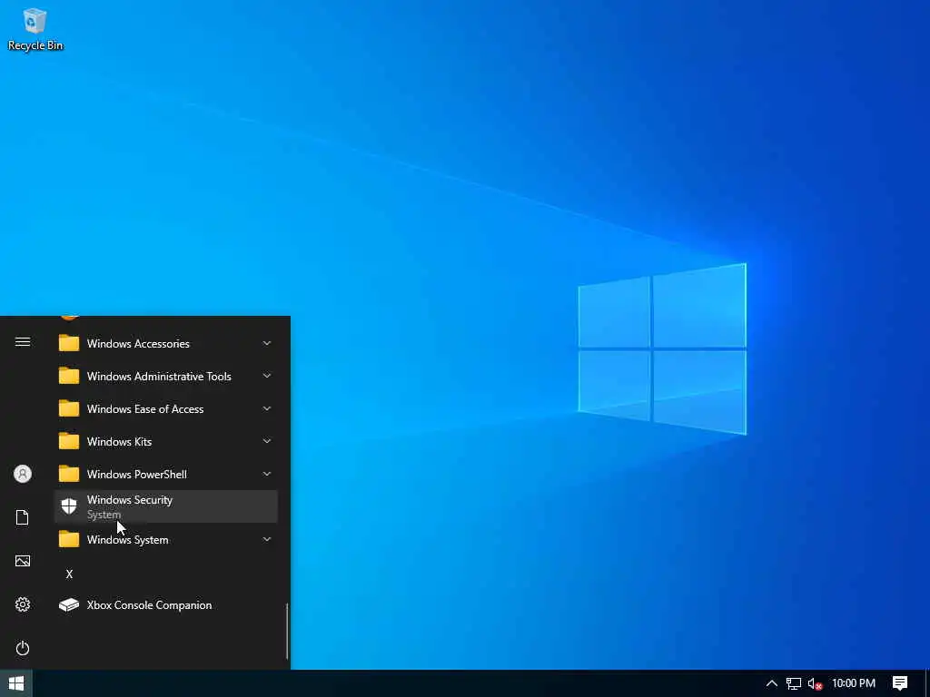Image resolution: width=930 pixels, height=697 pixels.
Task: Open Pictures from the Start sidebar
Action: [x=23, y=561]
